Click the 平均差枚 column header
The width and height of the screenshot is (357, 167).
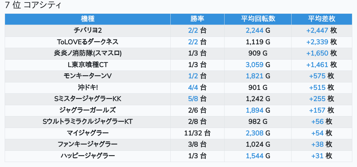(x=321, y=19)
